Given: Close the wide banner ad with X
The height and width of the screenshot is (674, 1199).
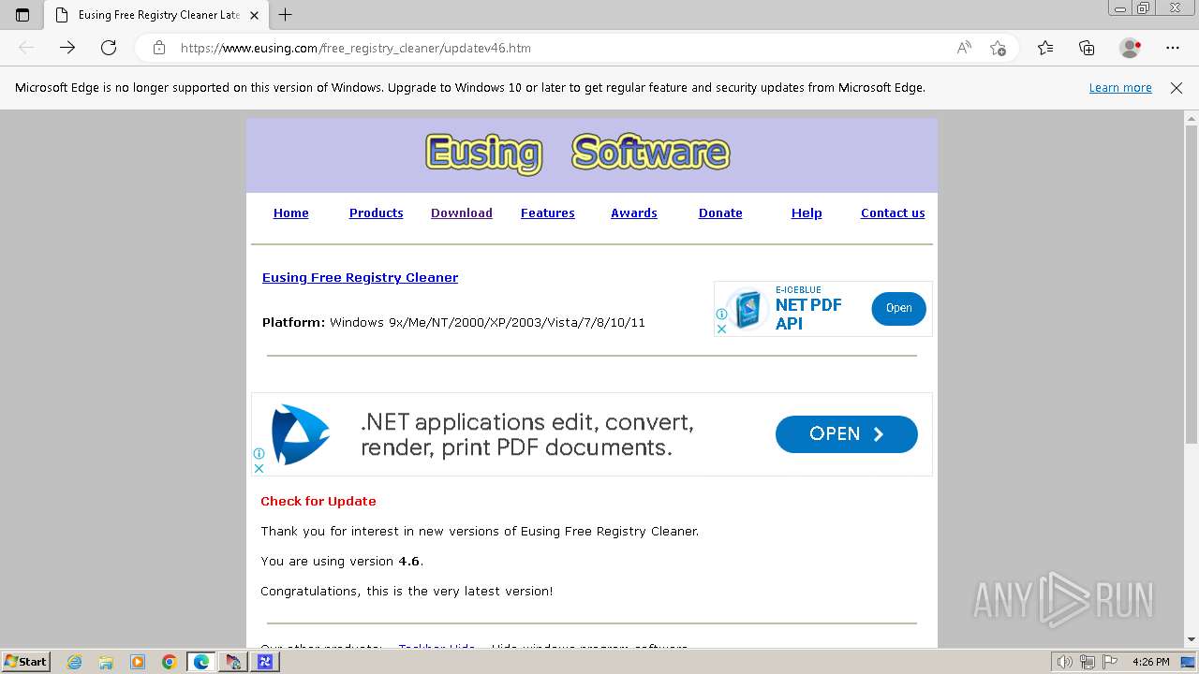Looking at the screenshot, I should (x=259, y=468).
